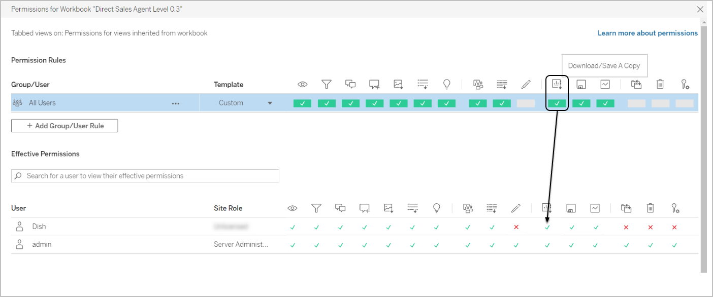Image resolution: width=713 pixels, height=297 pixels.
Task: Toggle the Delete permission box for All Users
Action: [x=660, y=103]
